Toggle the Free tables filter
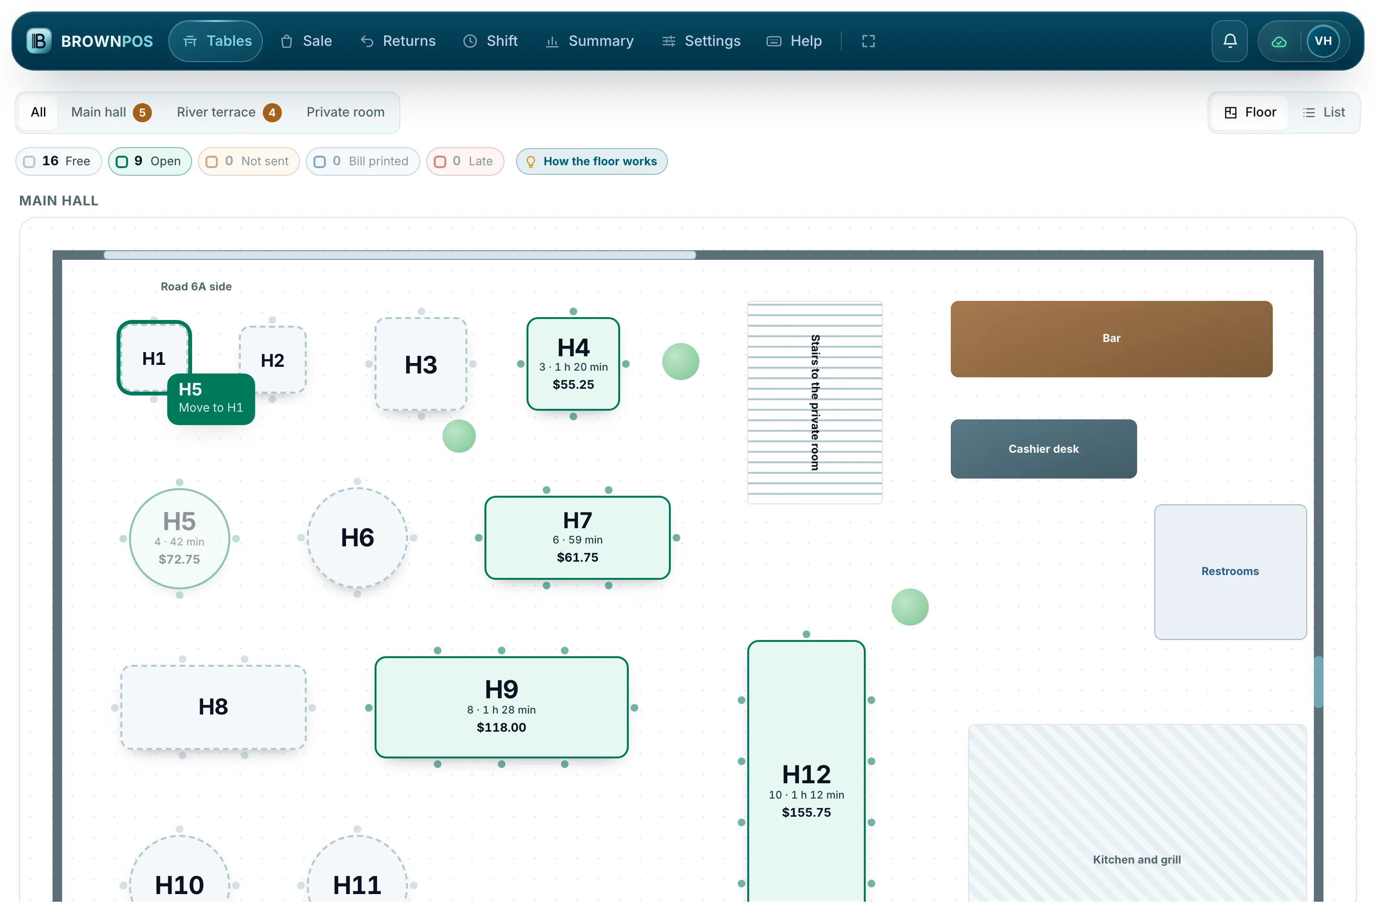Image resolution: width=1376 pixels, height=917 pixels. [58, 161]
